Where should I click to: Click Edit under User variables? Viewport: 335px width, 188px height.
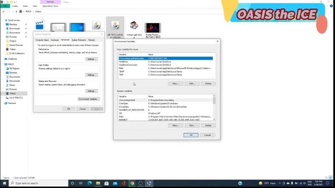(x=192, y=84)
